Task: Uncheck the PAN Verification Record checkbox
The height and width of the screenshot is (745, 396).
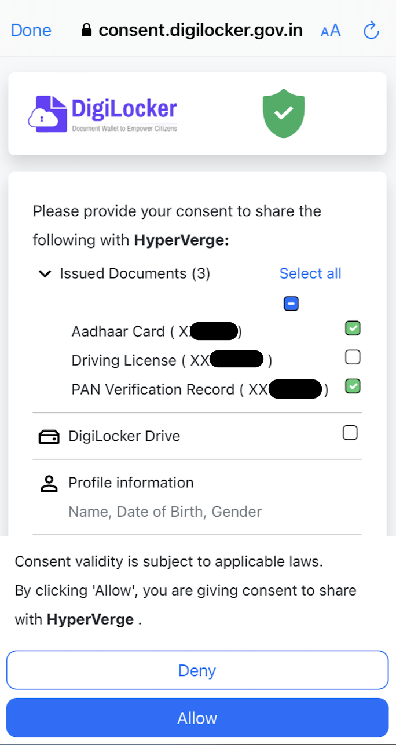Action: (353, 386)
